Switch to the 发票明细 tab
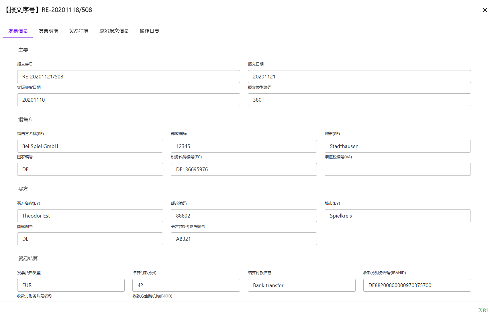Screen dimensions: 490x314 (48, 31)
